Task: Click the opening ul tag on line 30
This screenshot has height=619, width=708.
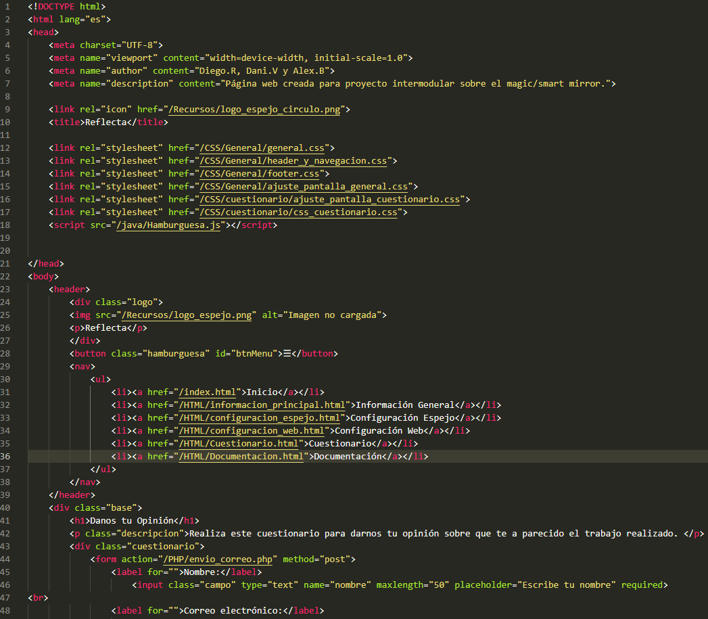Action: coord(101,380)
